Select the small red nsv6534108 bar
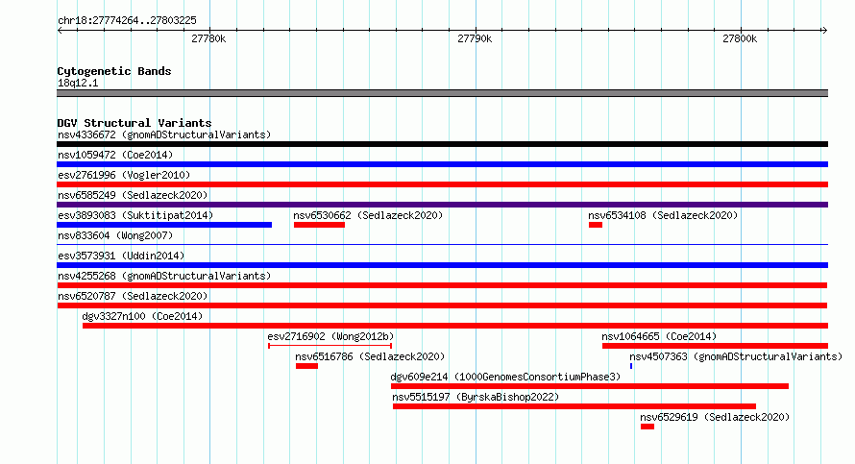Image resolution: width=855 pixels, height=464 pixels. point(596,225)
